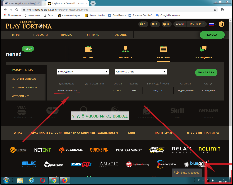Click the Play Fortuna logo
The image size is (233, 185).
pos(29,25)
